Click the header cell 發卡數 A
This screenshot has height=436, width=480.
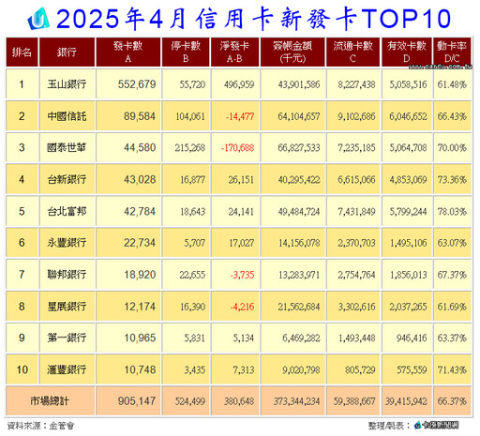tap(128, 53)
